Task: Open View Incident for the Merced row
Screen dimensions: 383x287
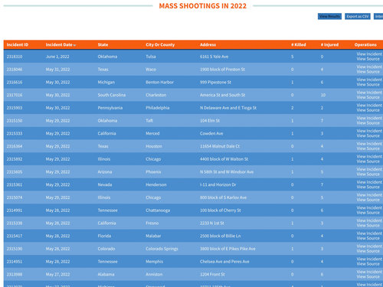Action: [x=369, y=131]
